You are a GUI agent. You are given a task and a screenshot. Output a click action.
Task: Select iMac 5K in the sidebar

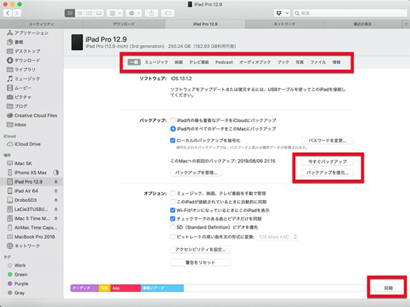(20, 164)
